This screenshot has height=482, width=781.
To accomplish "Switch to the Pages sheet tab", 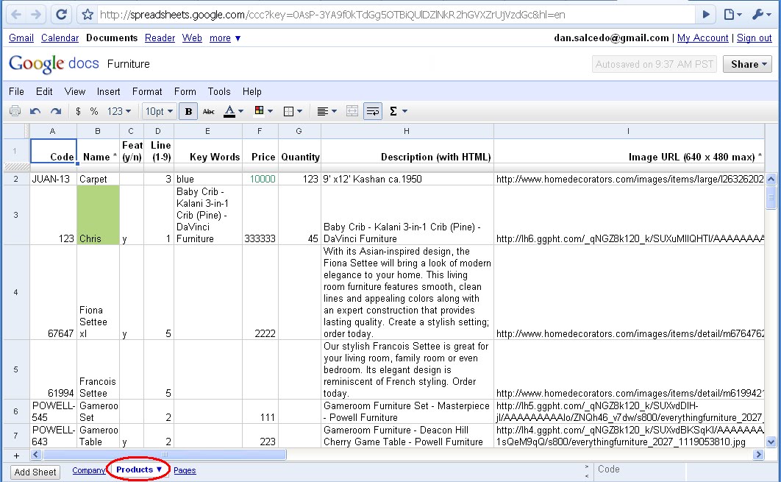I will (185, 470).
